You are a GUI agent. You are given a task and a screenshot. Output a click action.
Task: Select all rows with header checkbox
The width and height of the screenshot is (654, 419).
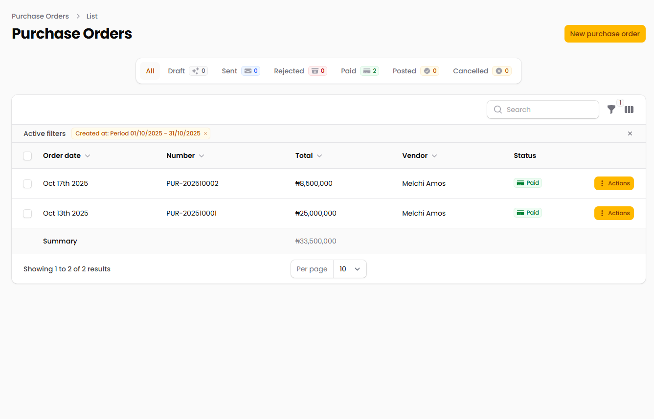[x=27, y=155]
